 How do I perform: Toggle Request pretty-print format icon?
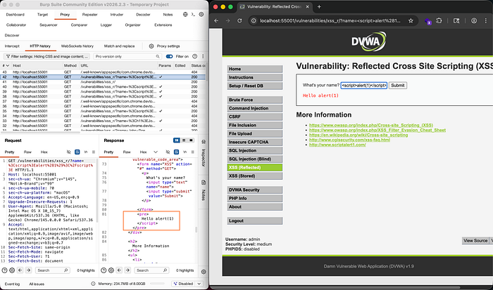(x=77, y=152)
